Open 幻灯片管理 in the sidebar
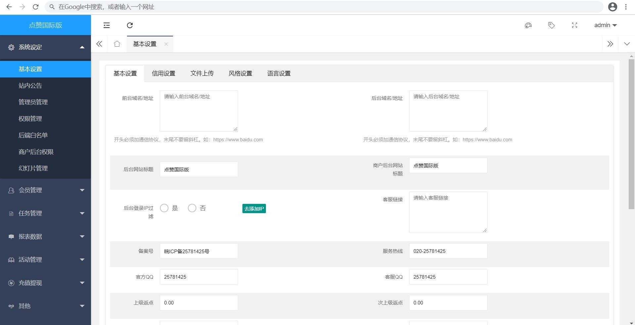 45,168
